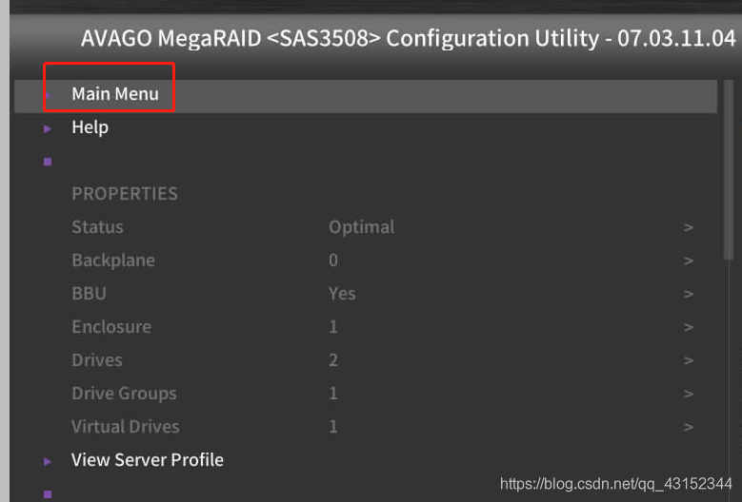742x502 pixels.
Task: Open the Enclosure row chevron
Action: [689, 327]
